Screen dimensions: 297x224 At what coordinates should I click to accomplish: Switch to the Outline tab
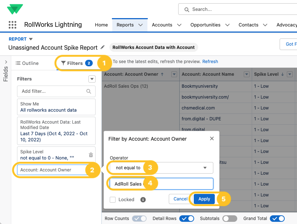(27, 63)
